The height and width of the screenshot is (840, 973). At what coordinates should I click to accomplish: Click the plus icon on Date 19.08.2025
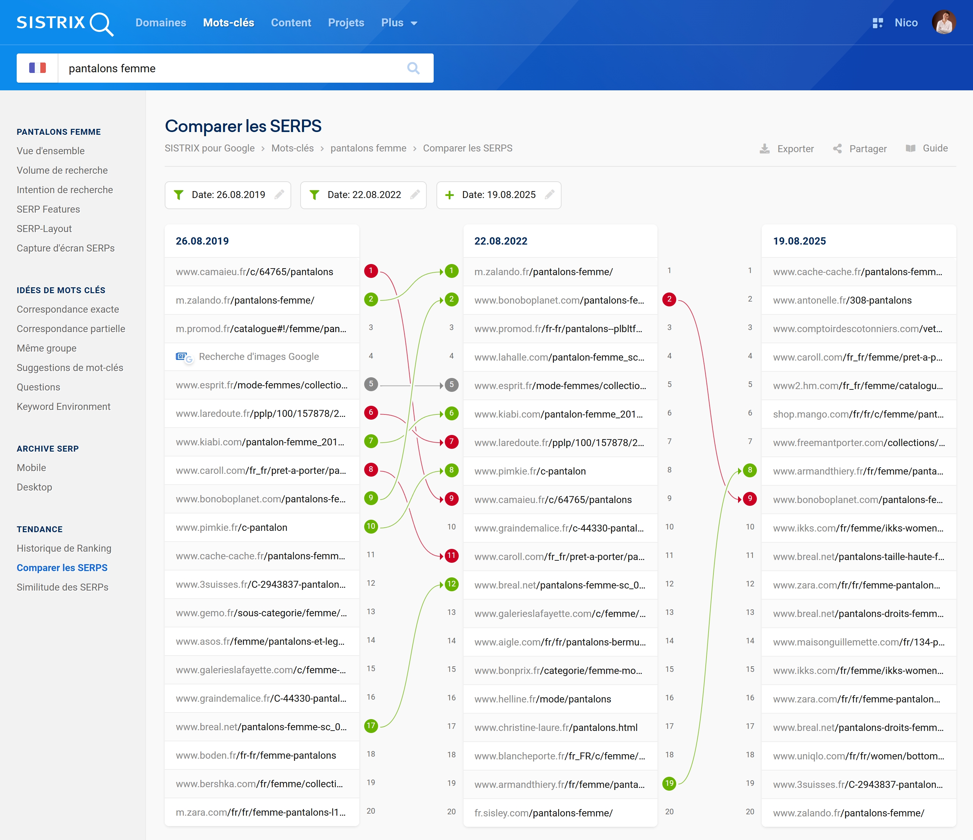click(449, 195)
